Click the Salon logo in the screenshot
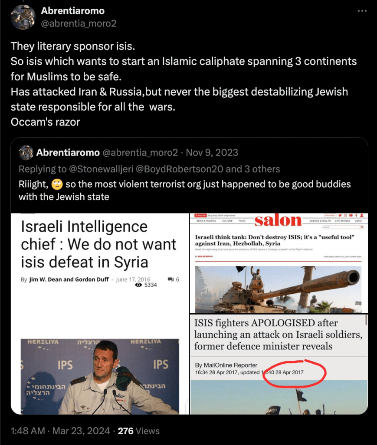Viewport: 377px width, 445px height. click(x=278, y=220)
